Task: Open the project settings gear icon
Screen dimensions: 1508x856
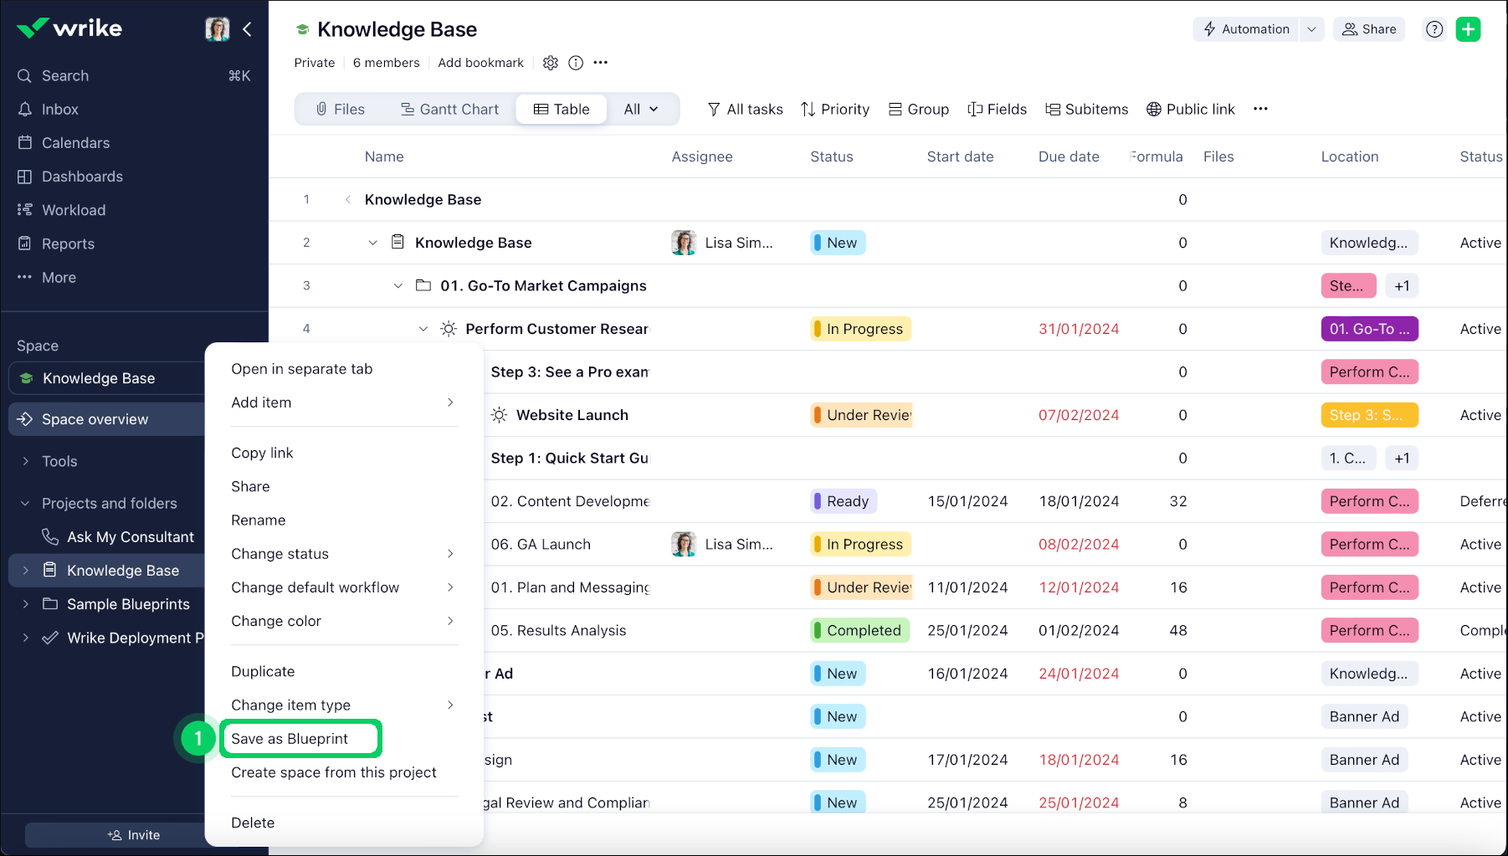Action: pyautogui.click(x=551, y=62)
